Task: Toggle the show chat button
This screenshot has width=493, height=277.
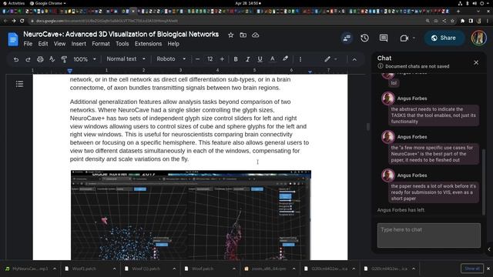Action: [x=347, y=38]
